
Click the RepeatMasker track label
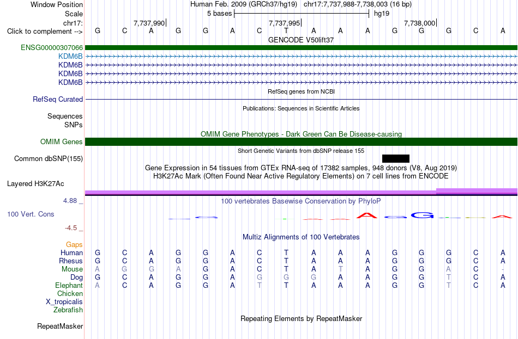[60, 326]
